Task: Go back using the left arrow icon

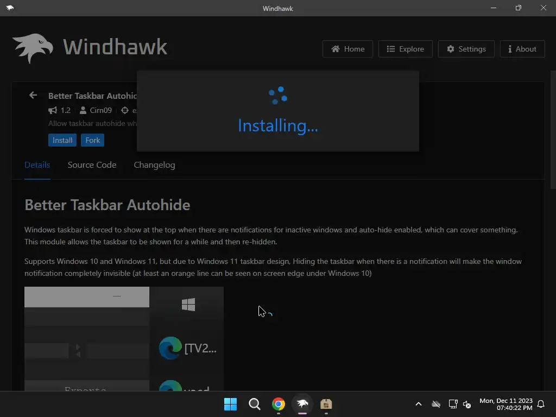Action: (33, 95)
